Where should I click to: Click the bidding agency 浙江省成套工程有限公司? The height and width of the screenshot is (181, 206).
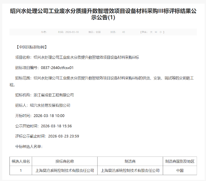[54, 95]
